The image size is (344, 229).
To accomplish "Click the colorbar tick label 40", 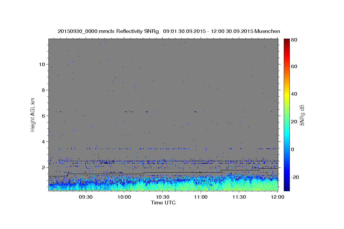I will 294,94.
